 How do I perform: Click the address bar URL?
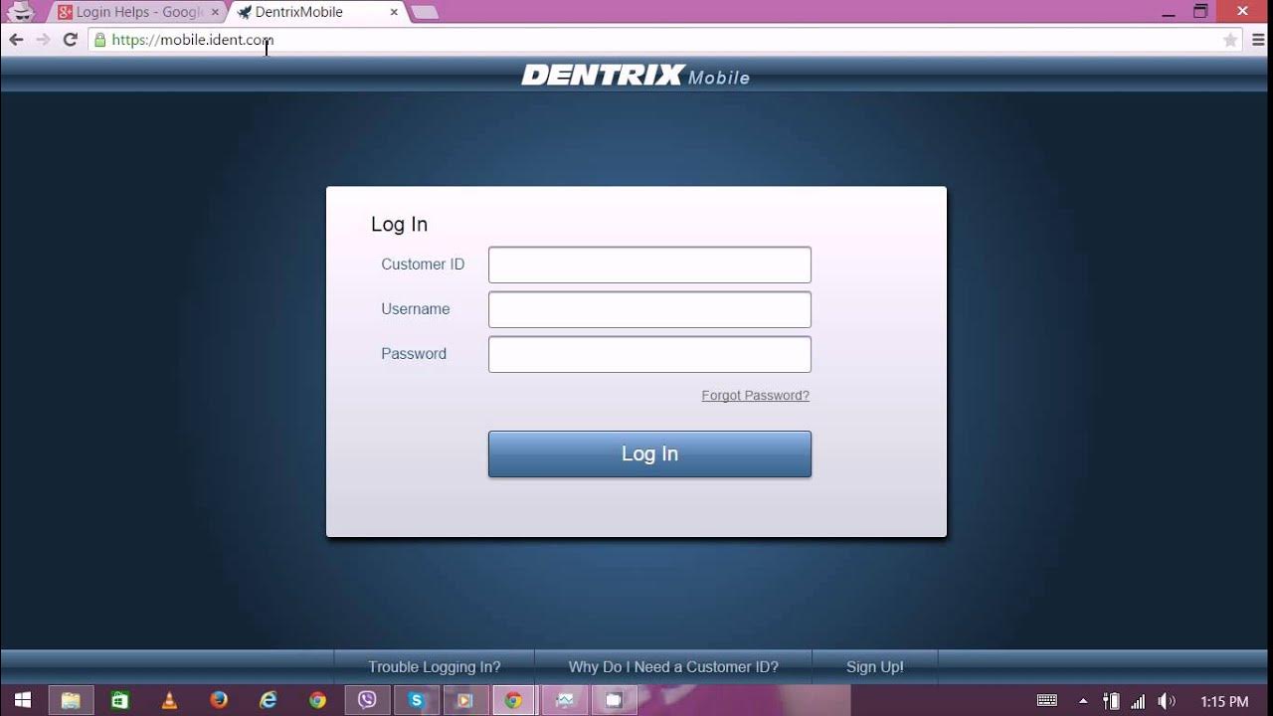tap(192, 40)
